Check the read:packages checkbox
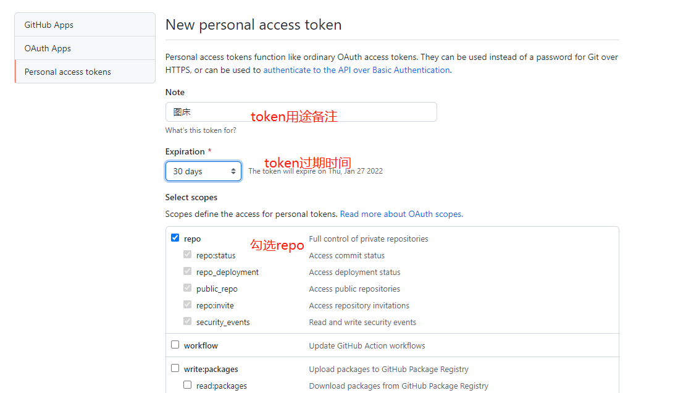This screenshot has width=699, height=393. point(187,385)
